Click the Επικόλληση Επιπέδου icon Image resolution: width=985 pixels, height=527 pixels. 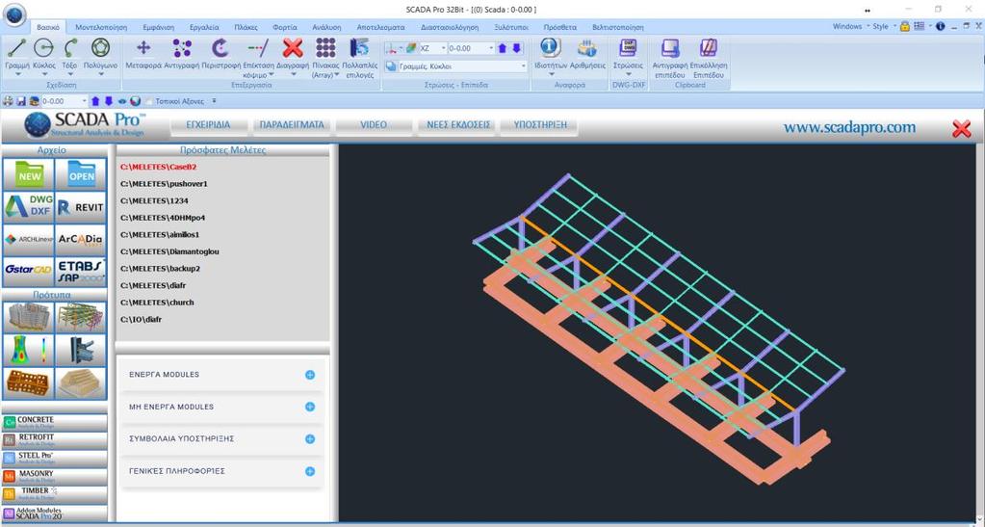pyautogui.click(x=708, y=48)
